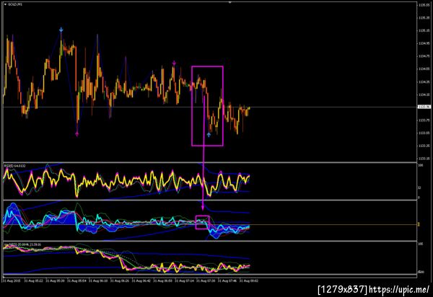Image resolution: width=433 pixels, height=297 pixels.
Task: Click the '31 Aug 05:22' time axis label
Action: click(x=33, y=280)
